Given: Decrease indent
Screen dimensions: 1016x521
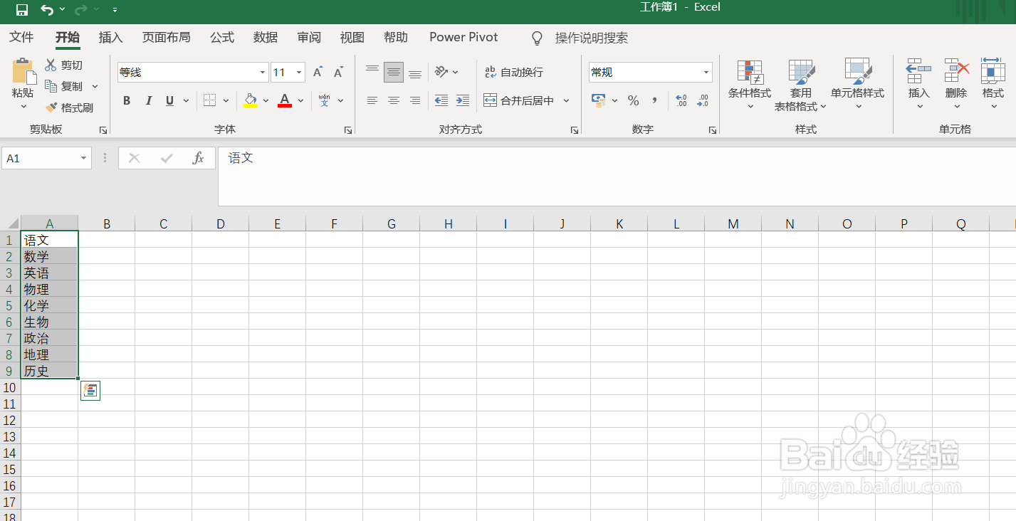Looking at the screenshot, I should [x=441, y=100].
